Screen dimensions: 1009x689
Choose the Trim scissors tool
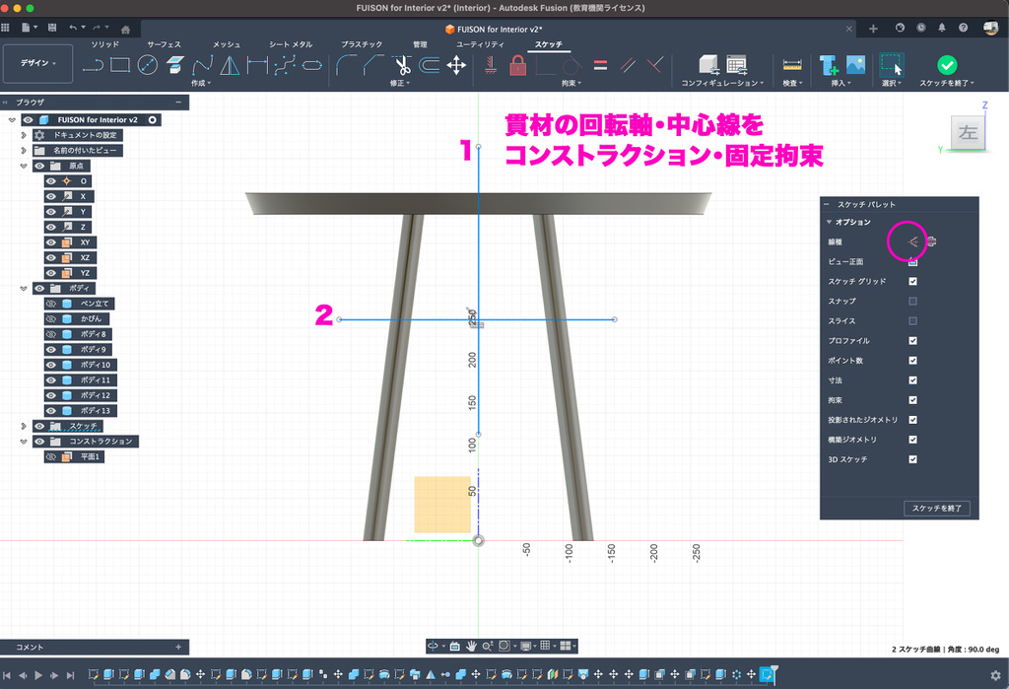click(402, 65)
